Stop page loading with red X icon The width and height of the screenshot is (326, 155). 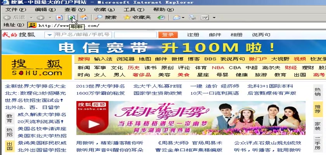pos(59,18)
